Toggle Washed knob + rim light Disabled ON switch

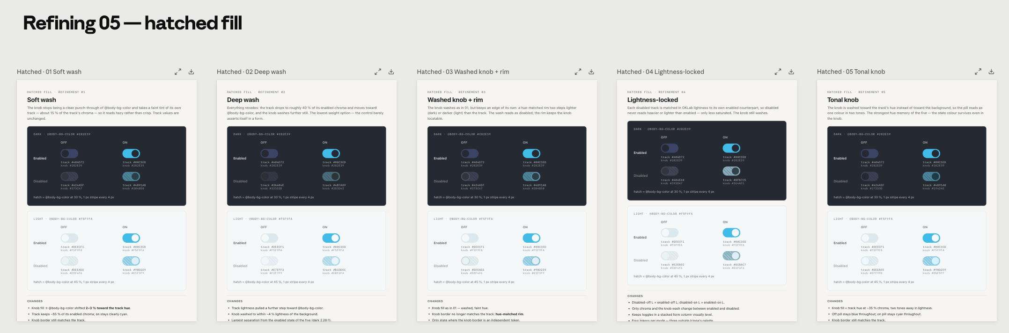[x=531, y=261]
